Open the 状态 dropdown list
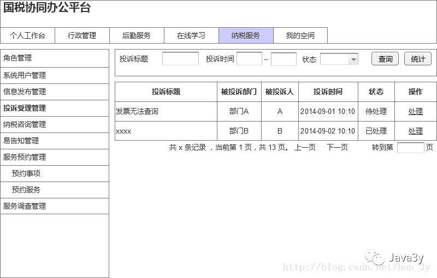This screenshot has width=437, height=278. (x=339, y=59)
